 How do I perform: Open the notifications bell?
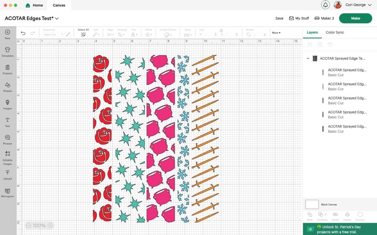[325, 5]
